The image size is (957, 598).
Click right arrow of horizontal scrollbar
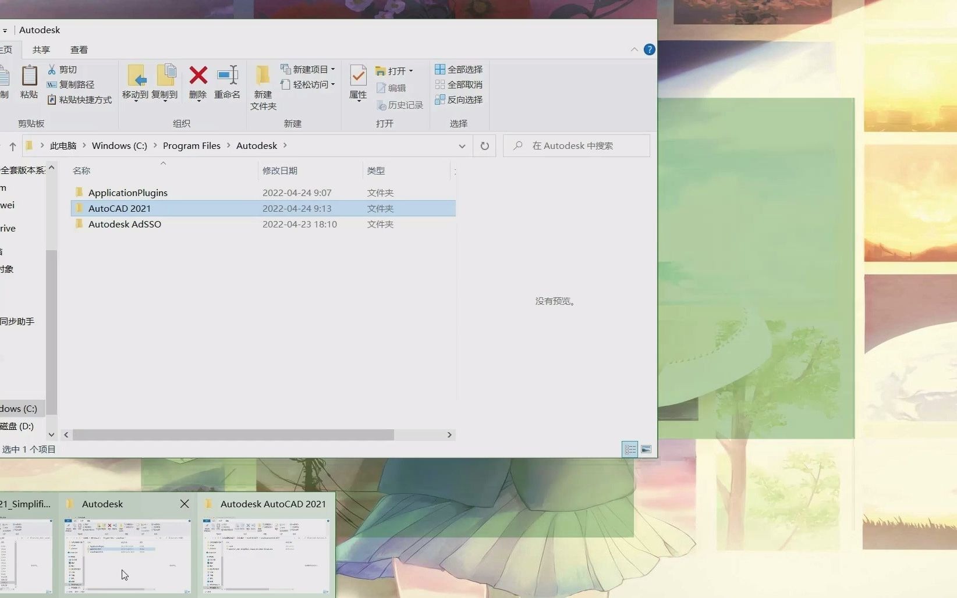click(x=449, y=435)
